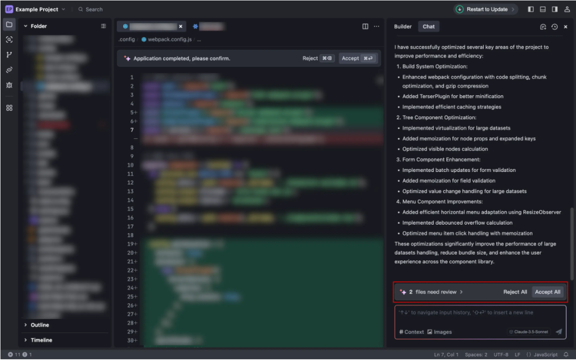Open the extensions grid icon
Screen dimensions: 576x362
tap(9, 108)
